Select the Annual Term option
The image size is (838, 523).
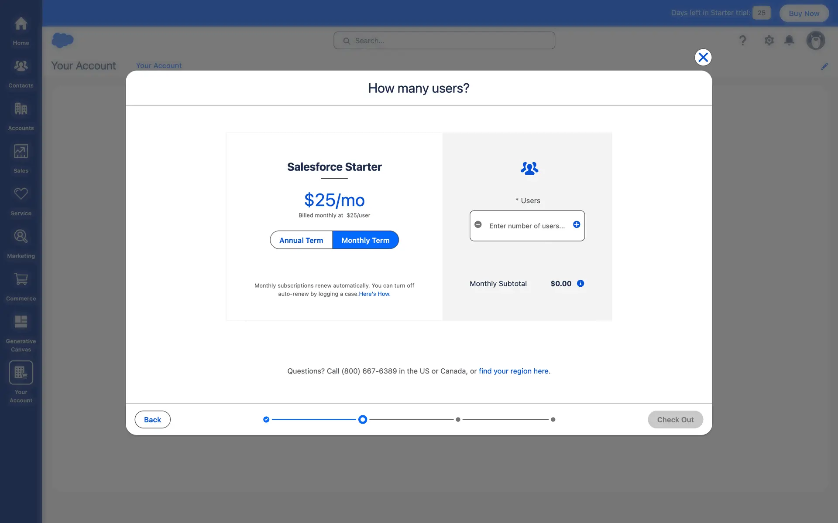[x=301, y=240]
